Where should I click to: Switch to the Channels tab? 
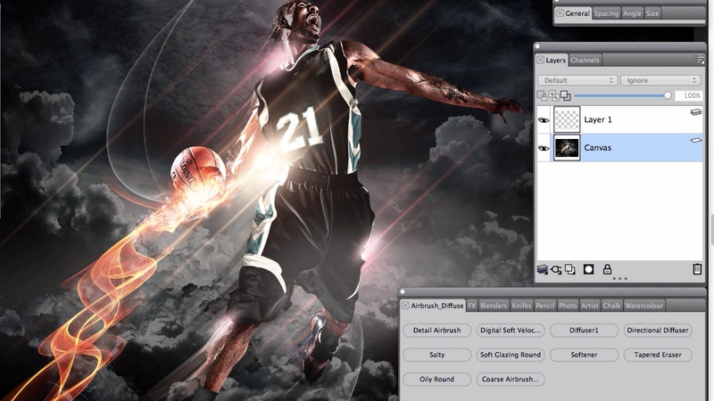pyautogui.click(x=585, y=60)
